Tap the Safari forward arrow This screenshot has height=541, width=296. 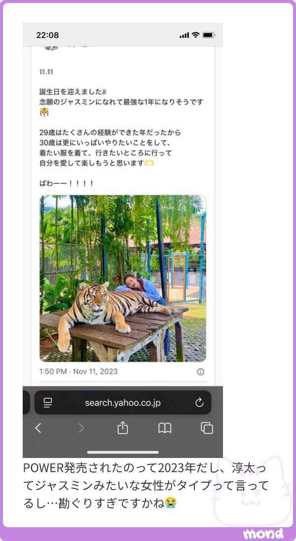[81, 428]
